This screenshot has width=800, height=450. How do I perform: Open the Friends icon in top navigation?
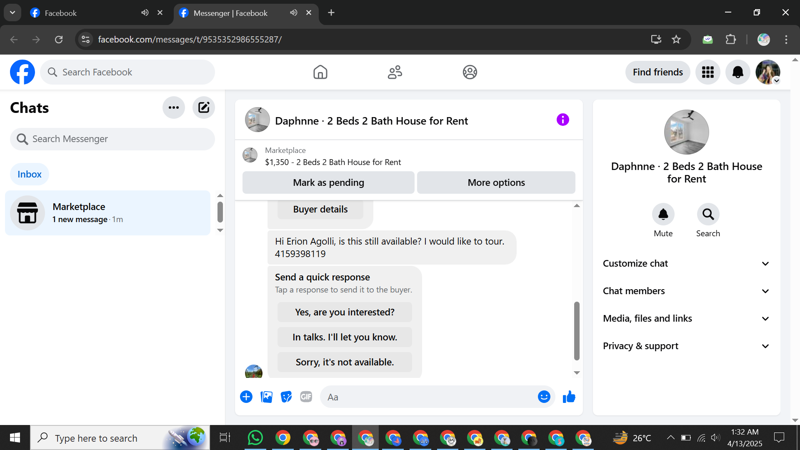[x=395, y=72]
